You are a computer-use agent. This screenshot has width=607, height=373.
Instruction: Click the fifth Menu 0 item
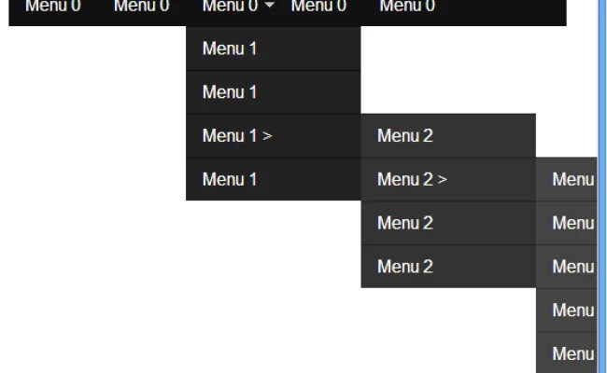[x=407, y=7]
